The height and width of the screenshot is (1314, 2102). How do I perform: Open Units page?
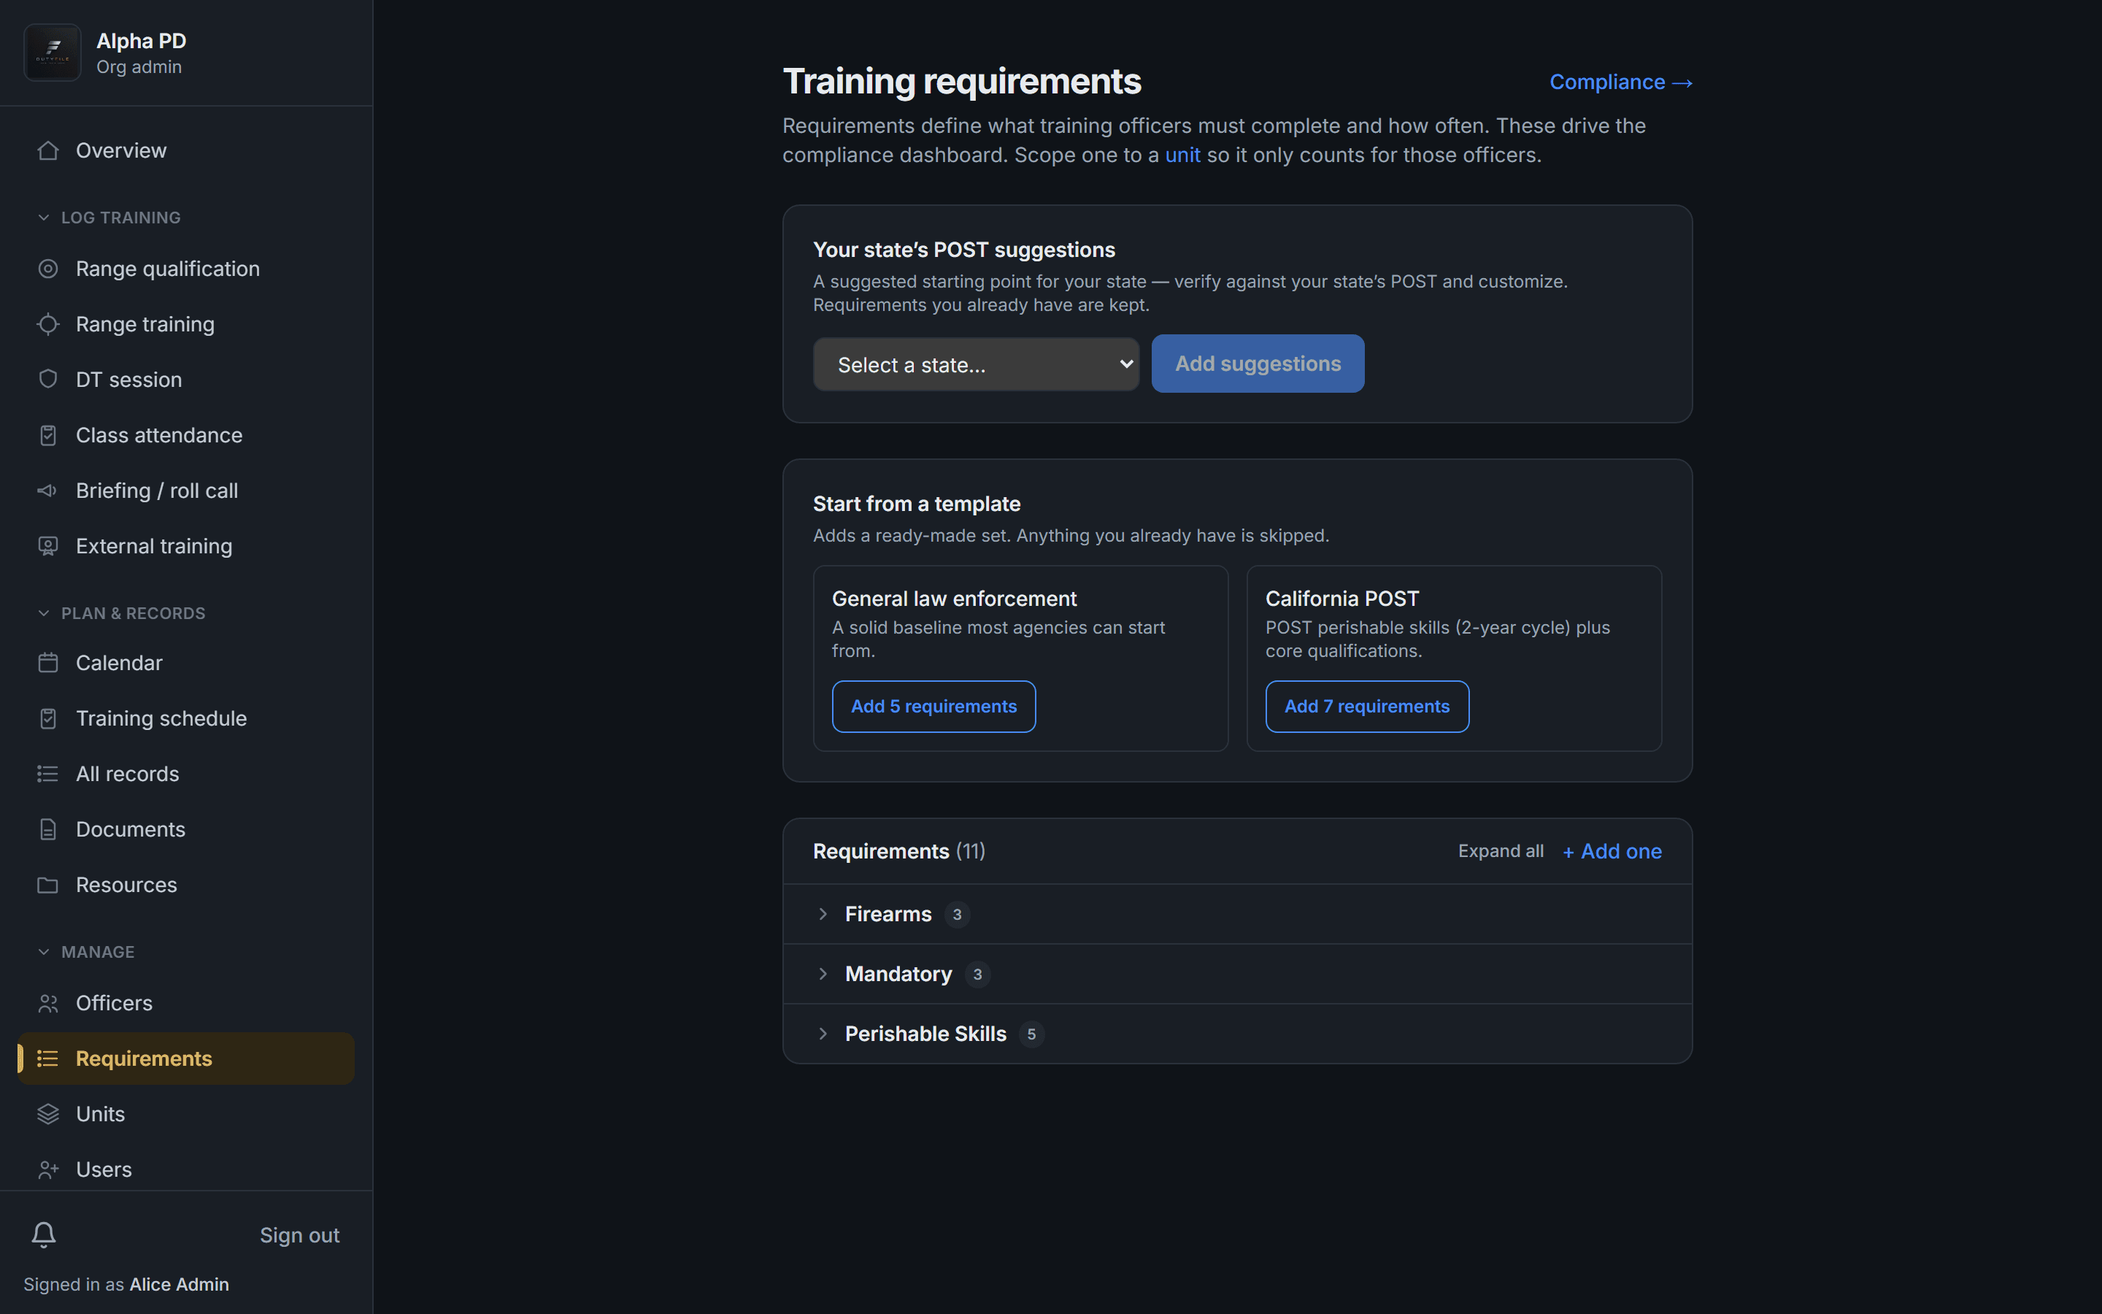coord(186,1114)
